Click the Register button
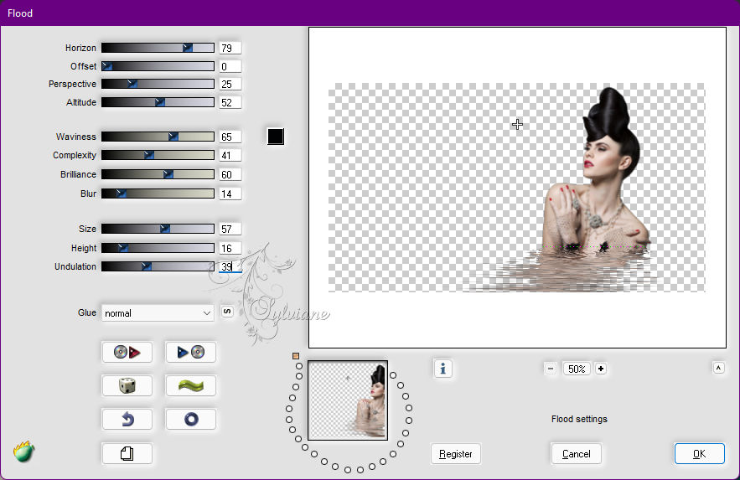The image size is (740, 480). click(455, 453)
